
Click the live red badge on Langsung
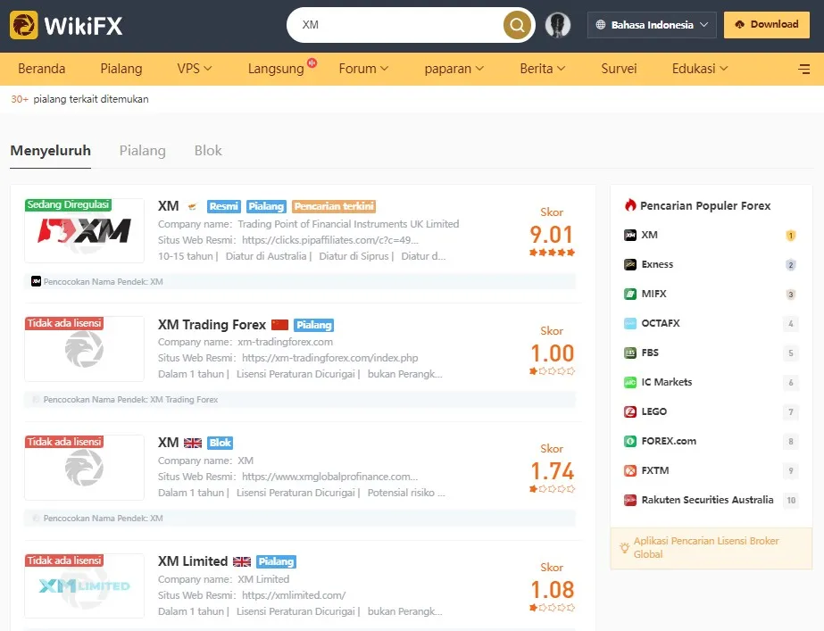click(x=312, y=62)
